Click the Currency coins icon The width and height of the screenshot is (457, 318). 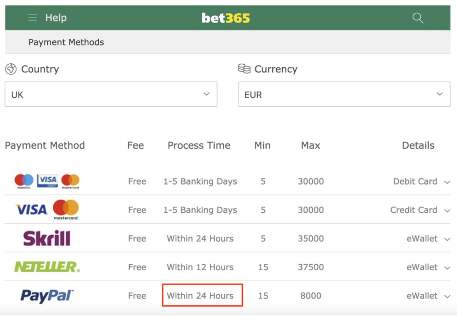point(244,68)
